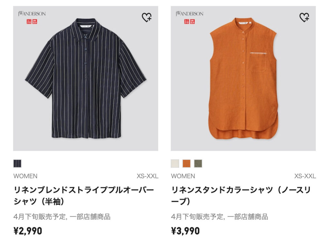
Task: Click WOMEN label under striped shirt
Action: 25,176
